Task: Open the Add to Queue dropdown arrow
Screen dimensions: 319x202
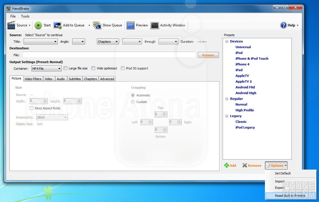Action: pos(89,25)
